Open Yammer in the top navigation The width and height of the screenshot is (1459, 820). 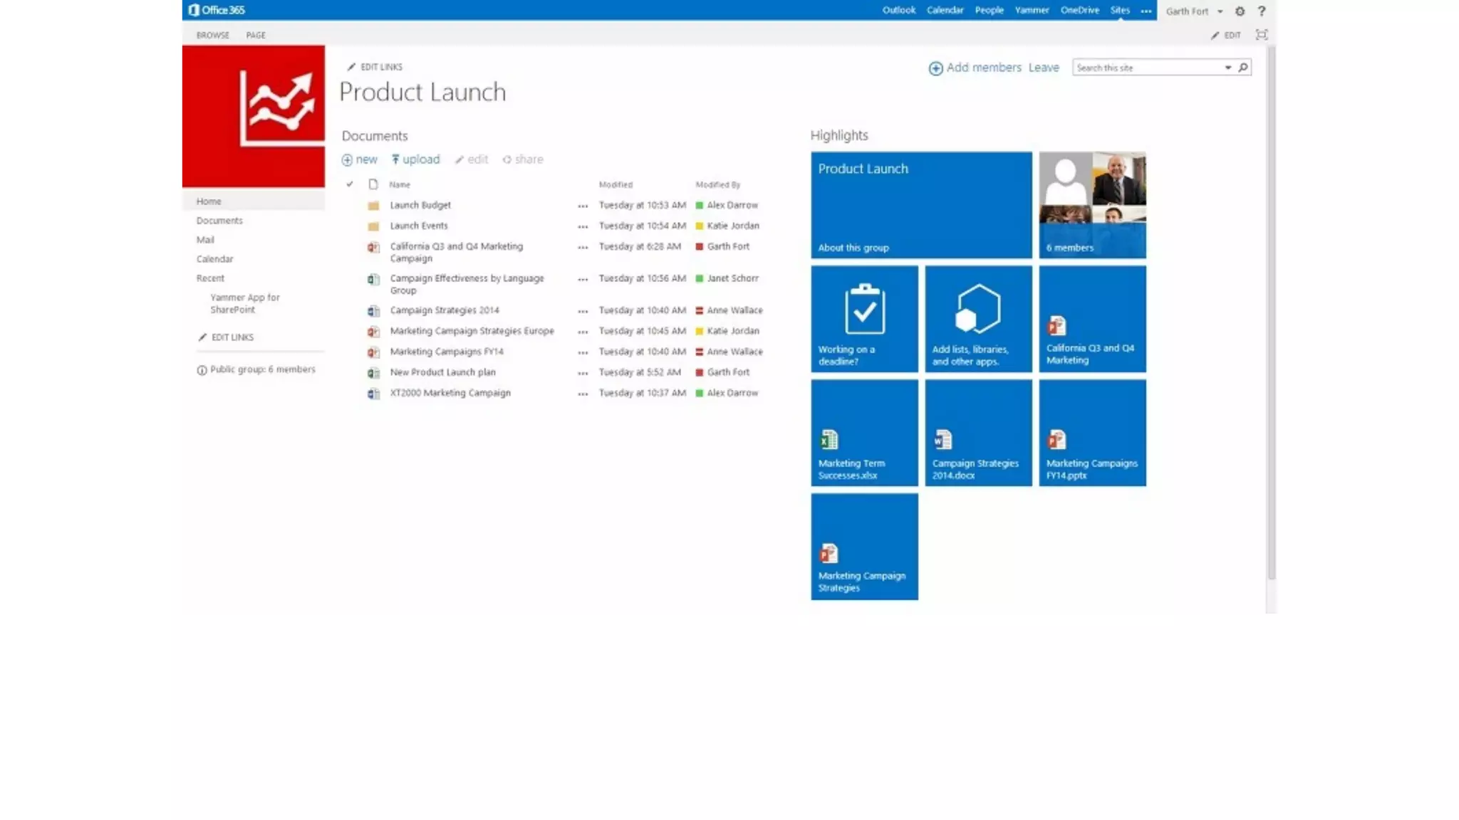pyautogui.click(x=1032, y=10)
